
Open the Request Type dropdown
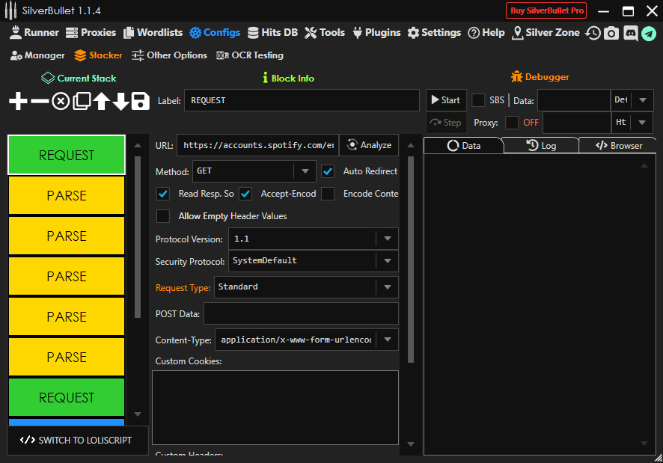[306, 286]
